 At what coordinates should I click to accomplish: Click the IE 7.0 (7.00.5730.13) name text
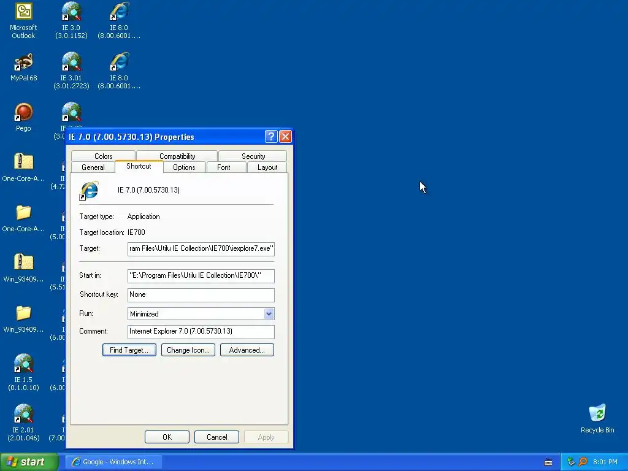click(x=148, y=190)
